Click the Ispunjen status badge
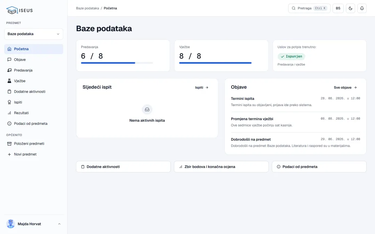This screenshot has width=375, height=234. 291,57
